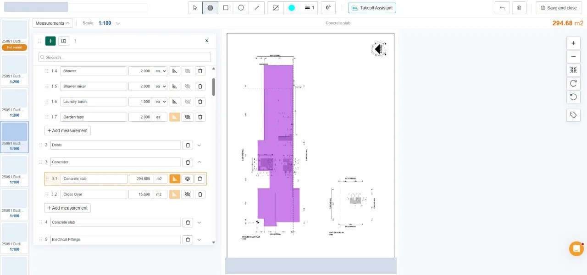The height and width of the screenshot is (275, 587).
Task: Fit the plan to the screen
Action: tap(573, 70)
